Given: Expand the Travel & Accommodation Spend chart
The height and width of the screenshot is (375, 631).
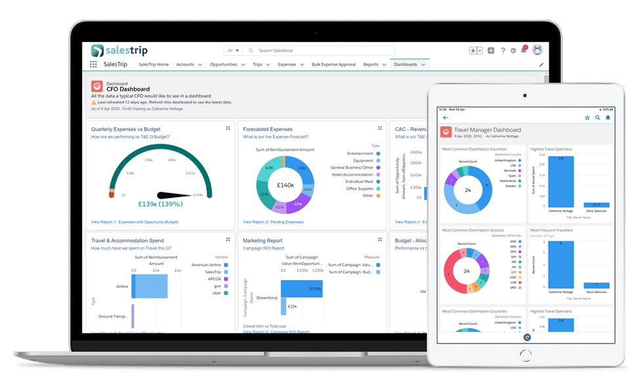Looking at the screenshot, I should 228,239.
